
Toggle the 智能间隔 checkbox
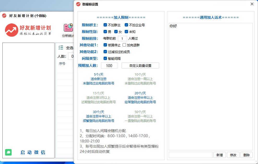(x=105, y=58)
